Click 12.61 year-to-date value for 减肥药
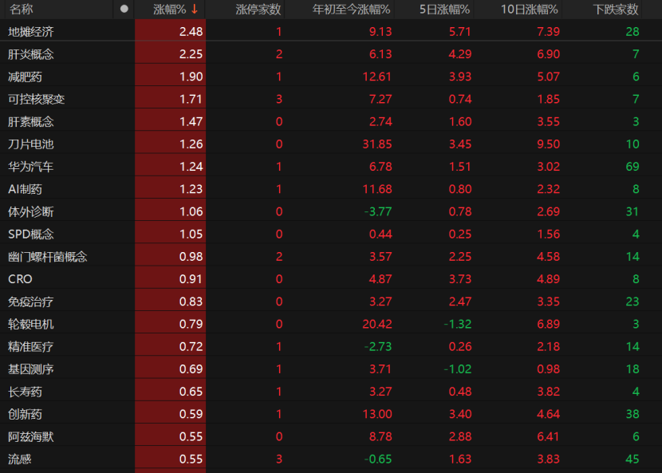The image size is (662, 473). click(x=377, y=77)
